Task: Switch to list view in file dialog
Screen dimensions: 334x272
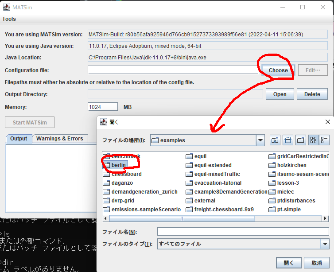Action: click(x=314, y=140)
